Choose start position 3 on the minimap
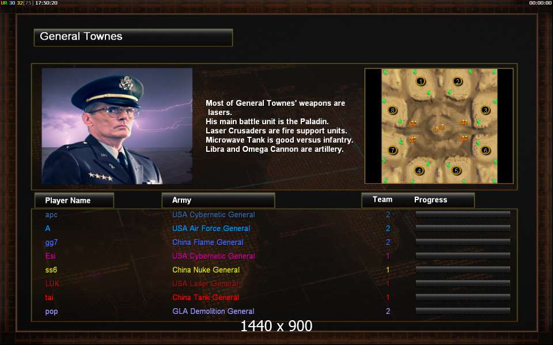The height and width of the screenshot is (345, 553). pos(485,110)
